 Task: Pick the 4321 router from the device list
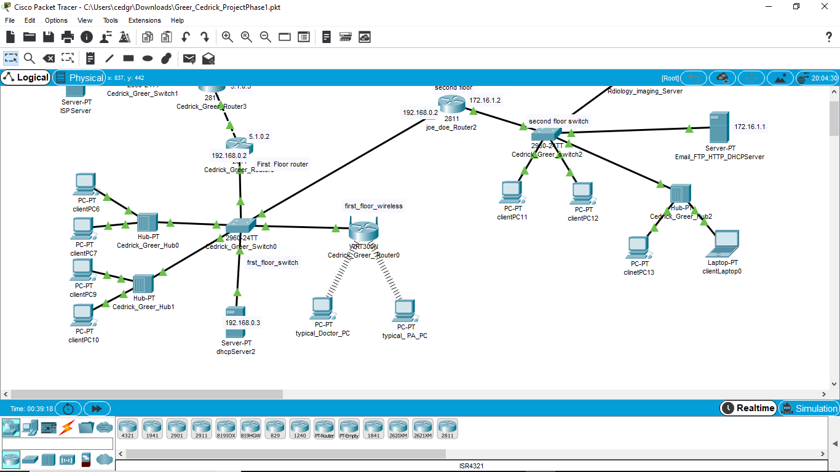tap(128, 429)
